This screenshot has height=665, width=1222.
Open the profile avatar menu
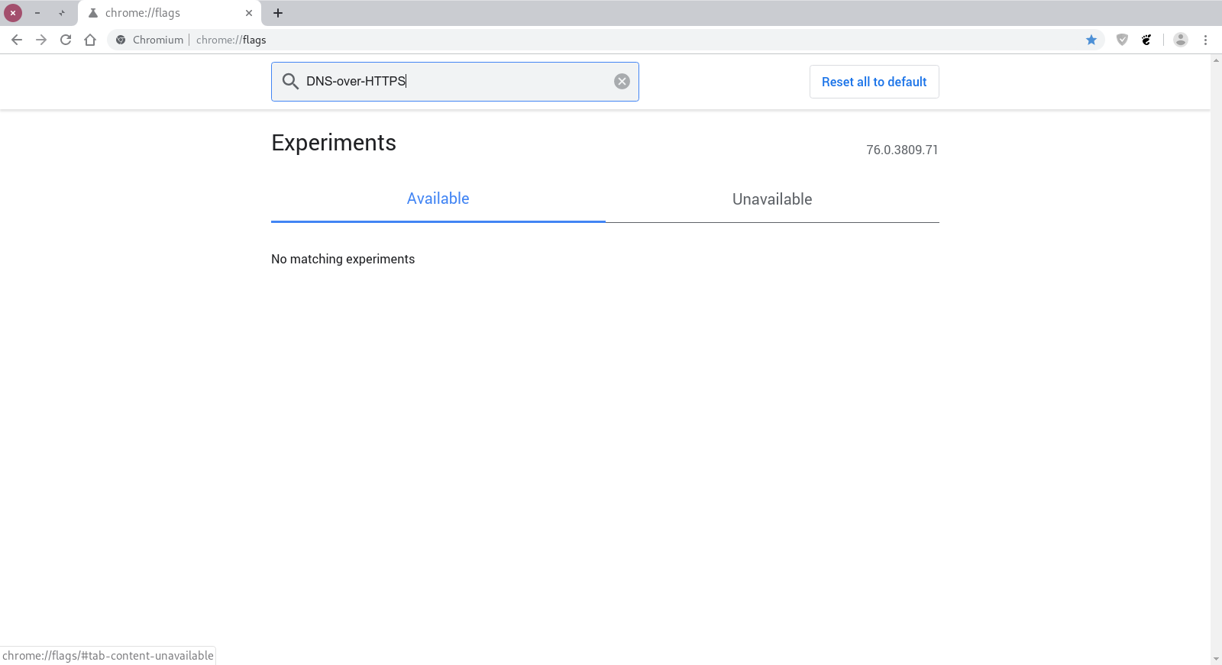tap(1181, 40)
